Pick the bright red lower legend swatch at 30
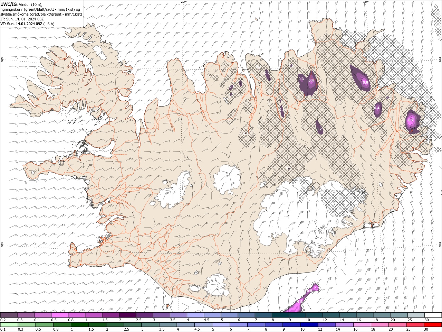Screen dimensions: 442x332 point(432,325)
